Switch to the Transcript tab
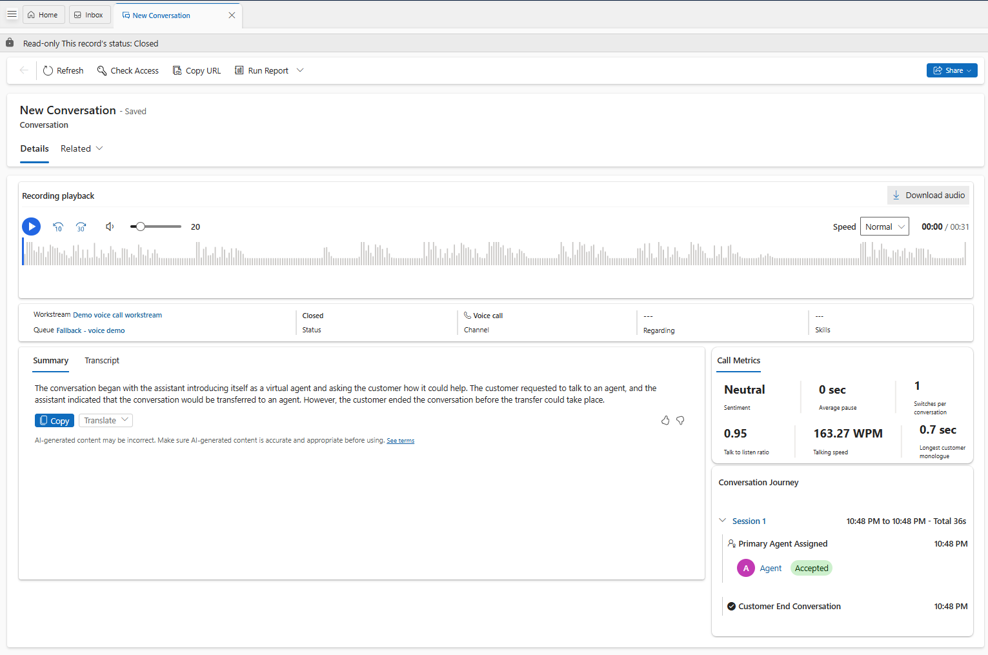This screenshot has height=655, width=988. (102, 360)
